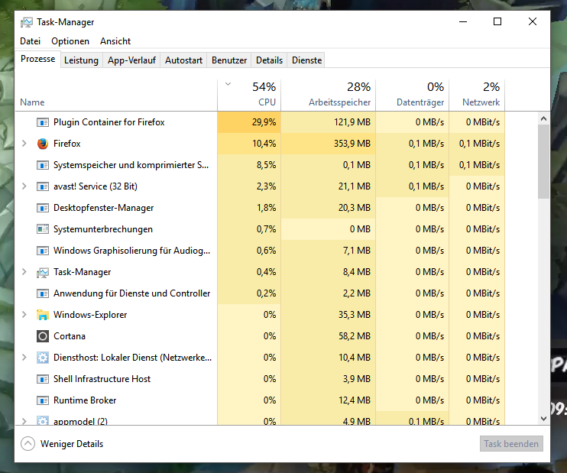Switch to the App-Verlauf tab
Screen dimensions: 567x473
click(131, 60)
